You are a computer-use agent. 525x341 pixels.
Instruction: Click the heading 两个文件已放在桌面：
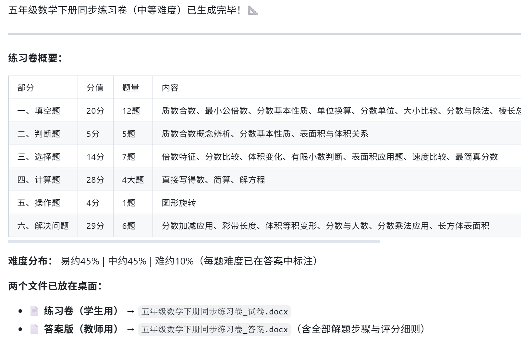pos(55,286)
